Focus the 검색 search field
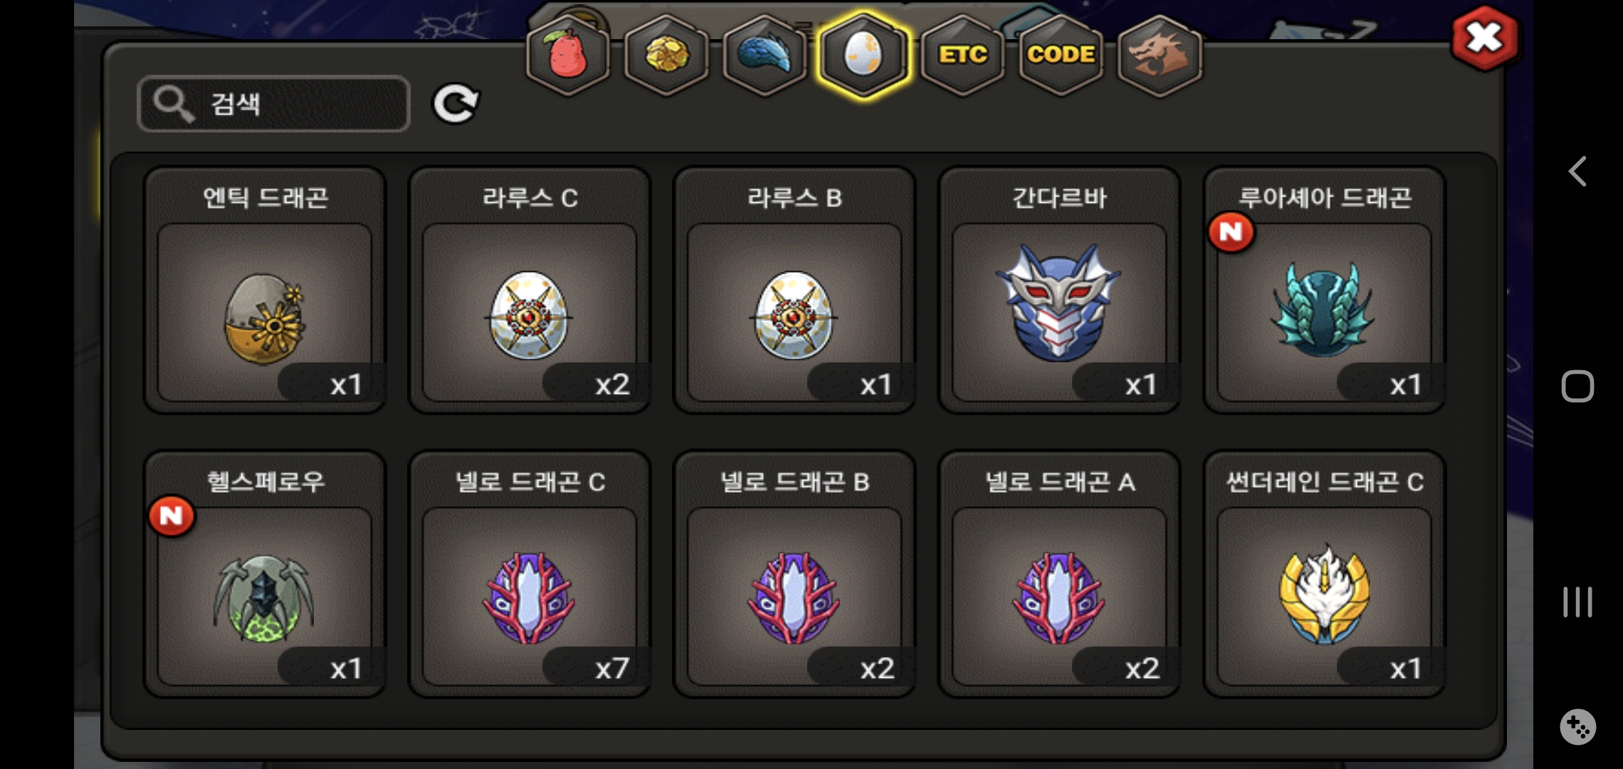 [x=273, y=104]
